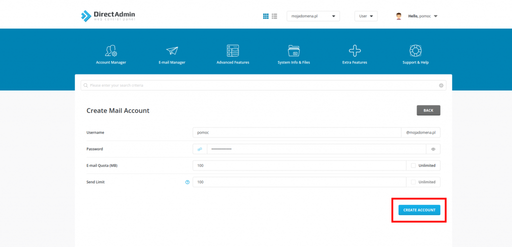Open the E-mail Manager paper plane icon
The width and height of the screenshot is (512, 247).
pyautogui.click(x=172, y=51)
